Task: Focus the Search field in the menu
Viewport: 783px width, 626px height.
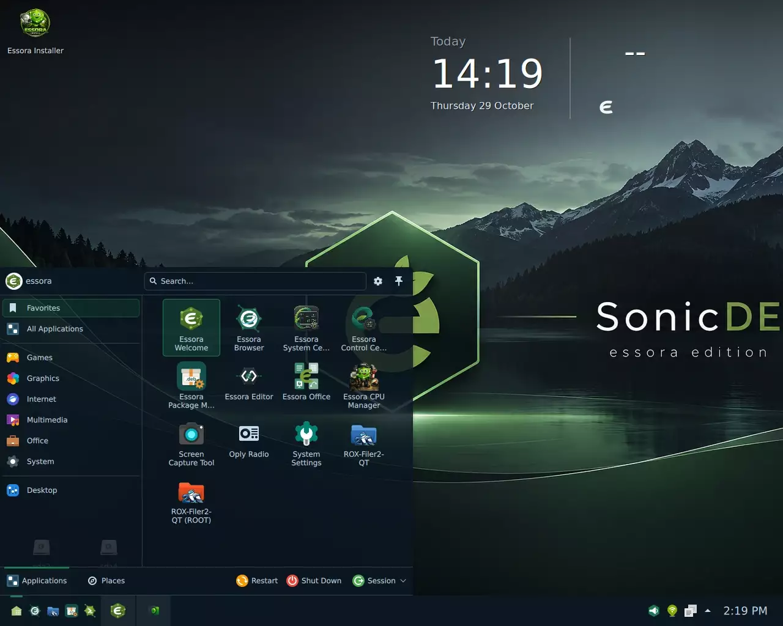Action: click(255, 281)
